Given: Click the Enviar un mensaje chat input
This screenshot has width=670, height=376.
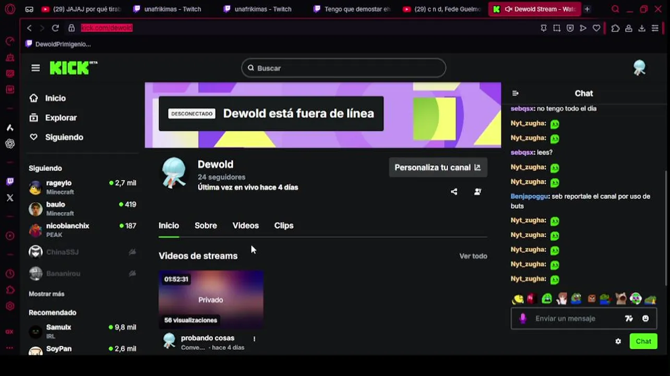Looking at the screenshot, I should [x=583, y=319].
